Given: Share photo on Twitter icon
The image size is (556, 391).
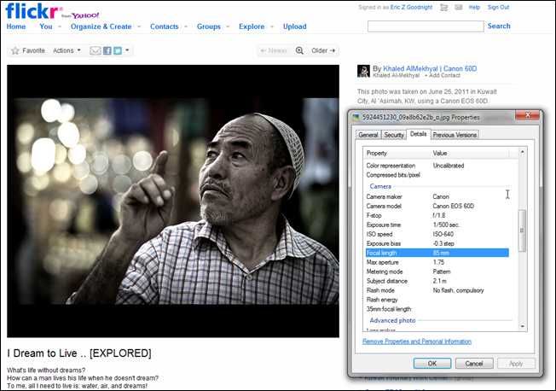Looking at the screenshot, I should (118, 50).
